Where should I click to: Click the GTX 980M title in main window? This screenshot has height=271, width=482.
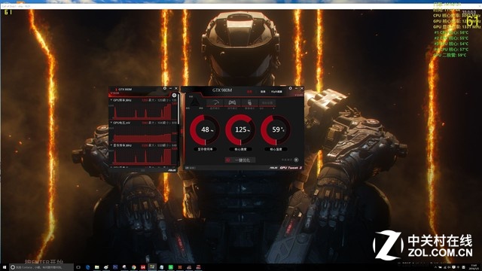222,90
